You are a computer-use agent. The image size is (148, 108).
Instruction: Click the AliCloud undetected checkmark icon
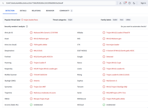[x=104, y=105]
